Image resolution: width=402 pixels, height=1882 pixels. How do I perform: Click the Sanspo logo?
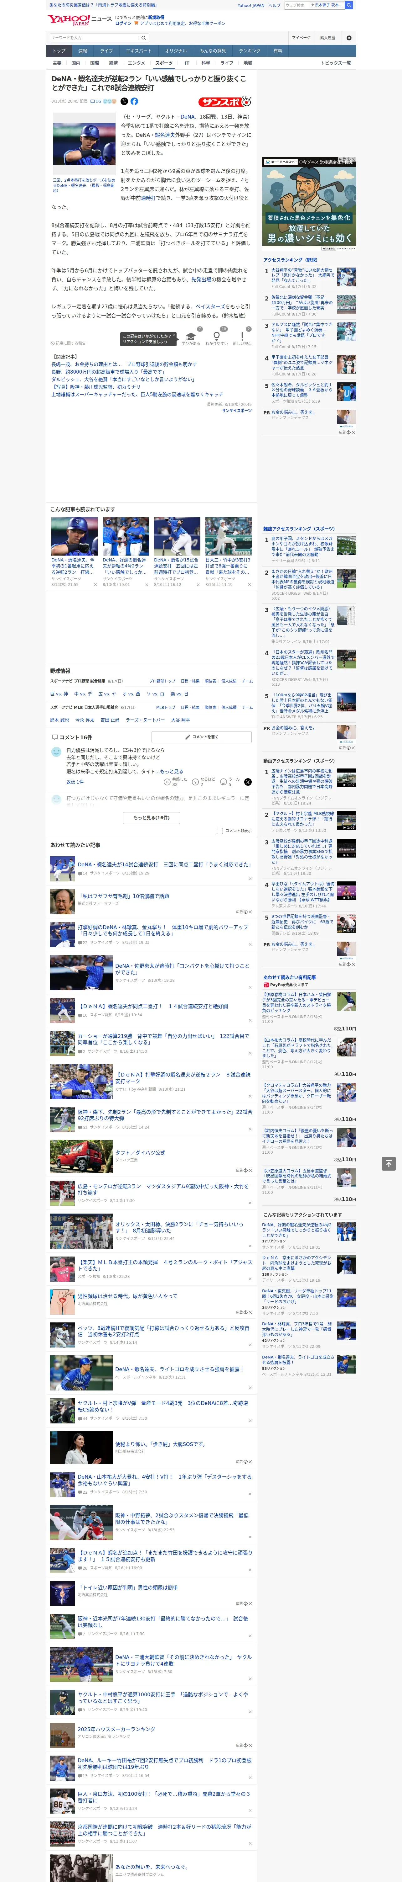pyautogui.click(x=225, y=102)
